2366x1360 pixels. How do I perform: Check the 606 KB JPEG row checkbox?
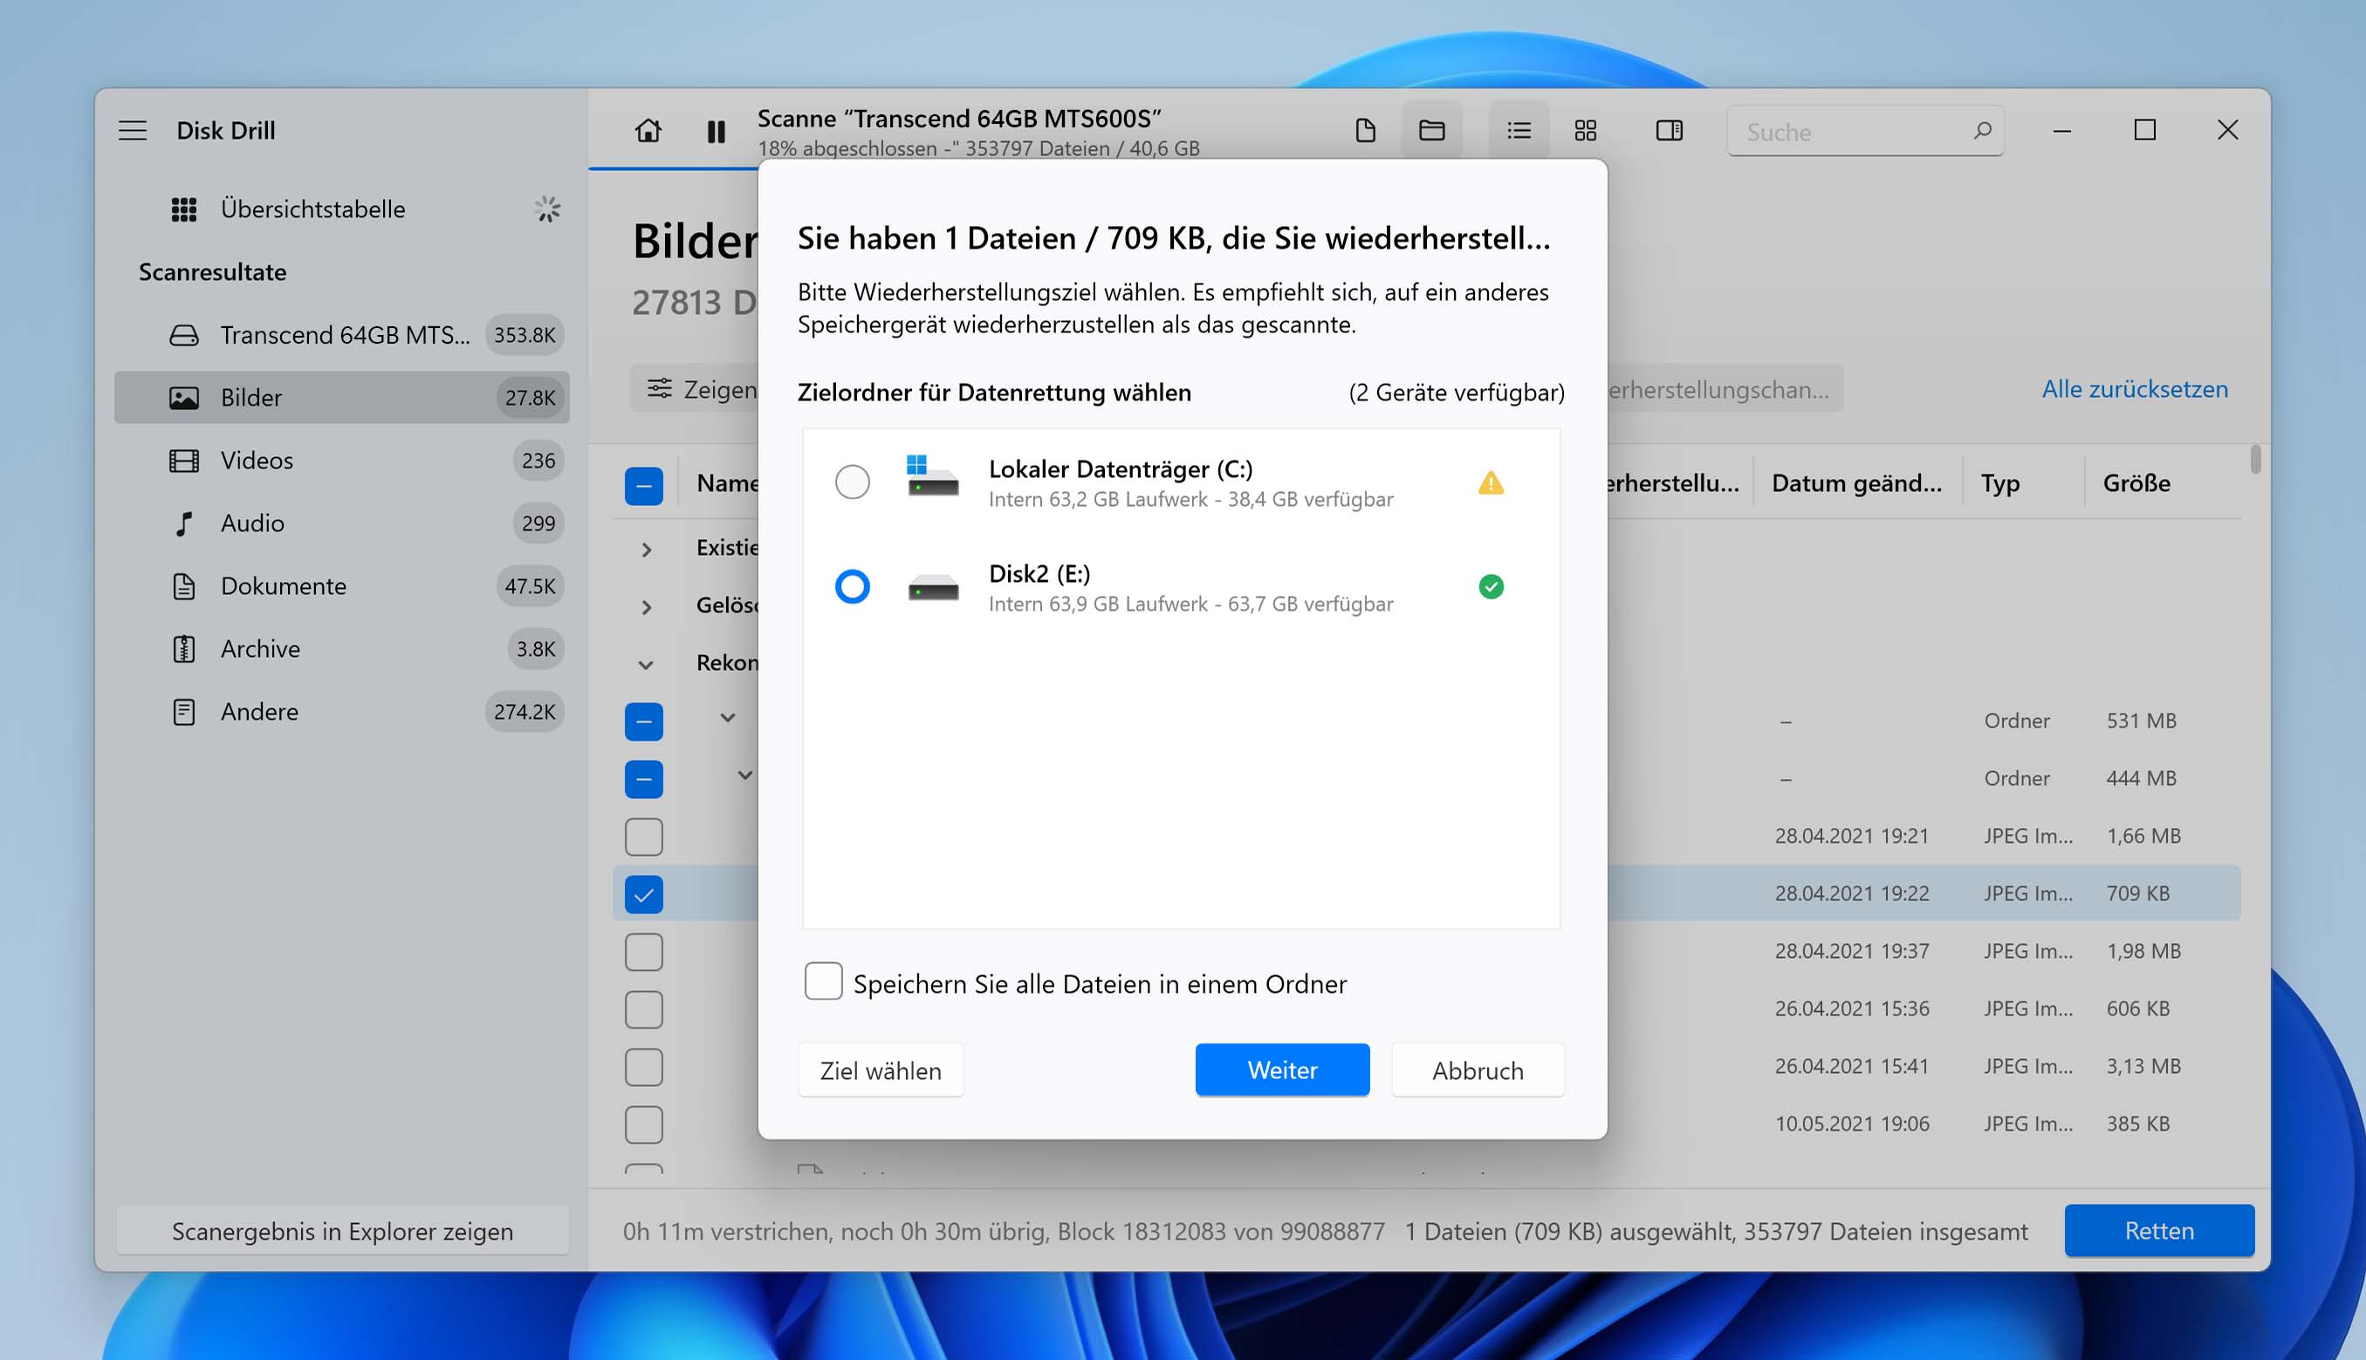(x=643, y=1009)
